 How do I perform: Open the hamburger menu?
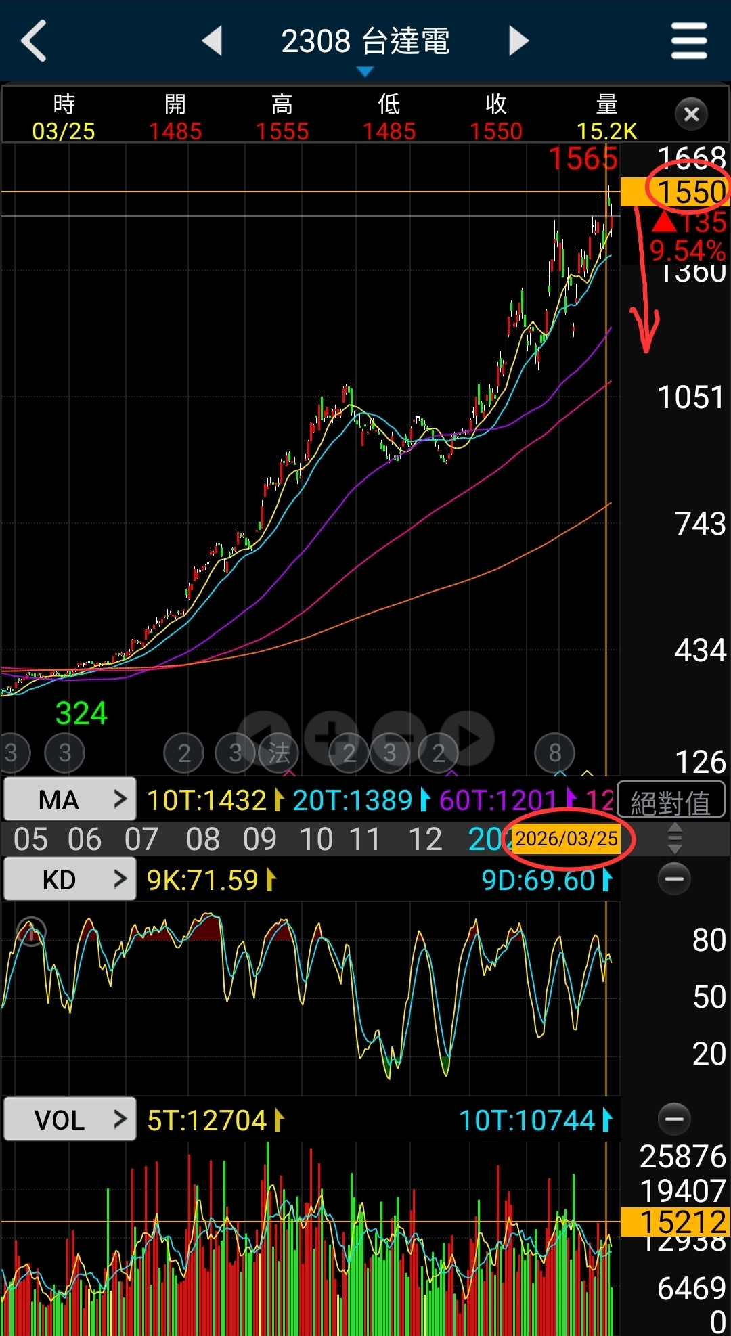coord(689,41)
